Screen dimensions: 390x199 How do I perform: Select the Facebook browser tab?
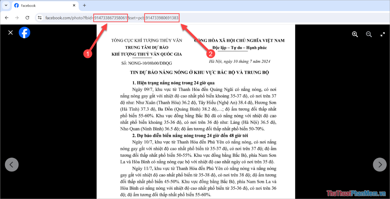tap(45, 5)
